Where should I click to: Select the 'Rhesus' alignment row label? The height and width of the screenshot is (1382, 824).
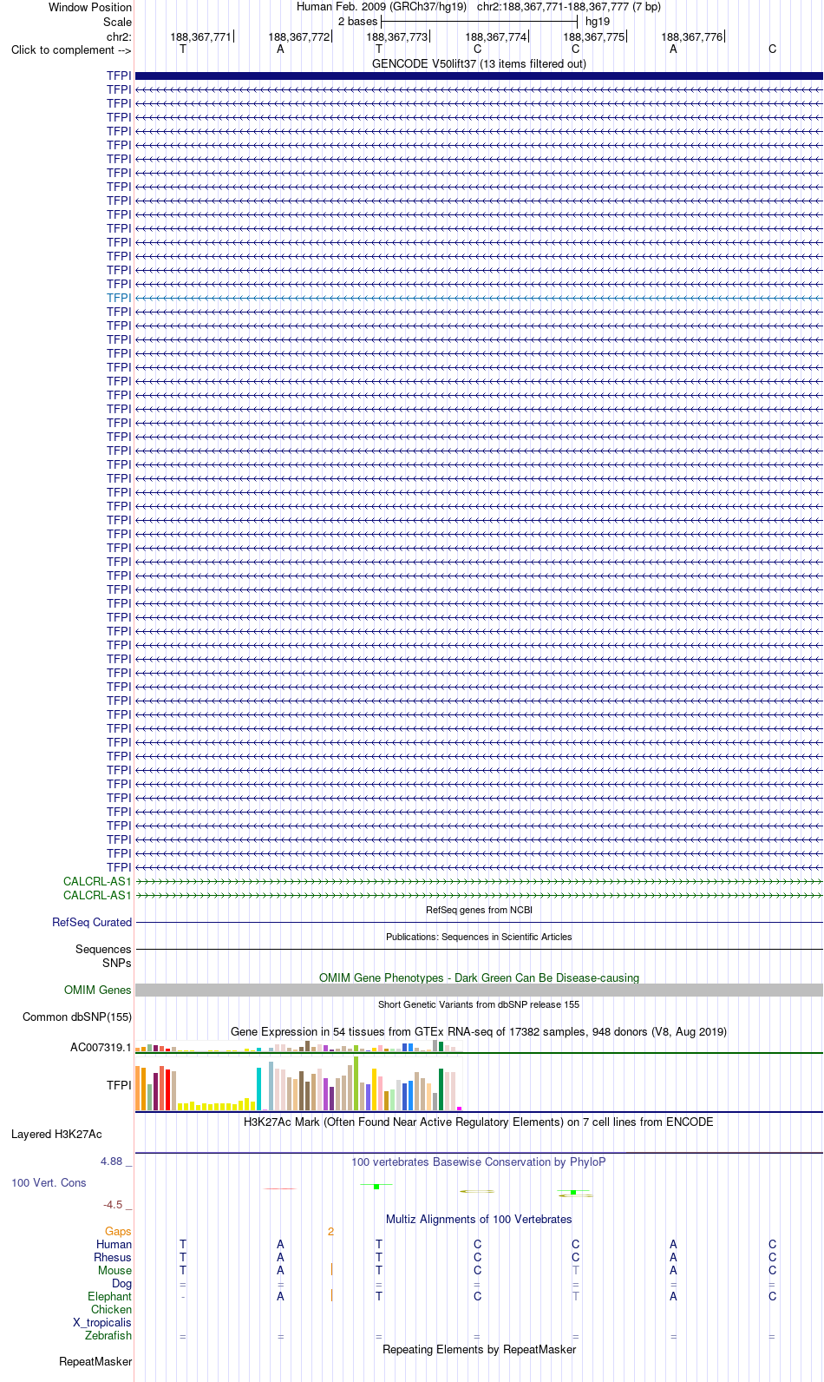(113, 1257)
